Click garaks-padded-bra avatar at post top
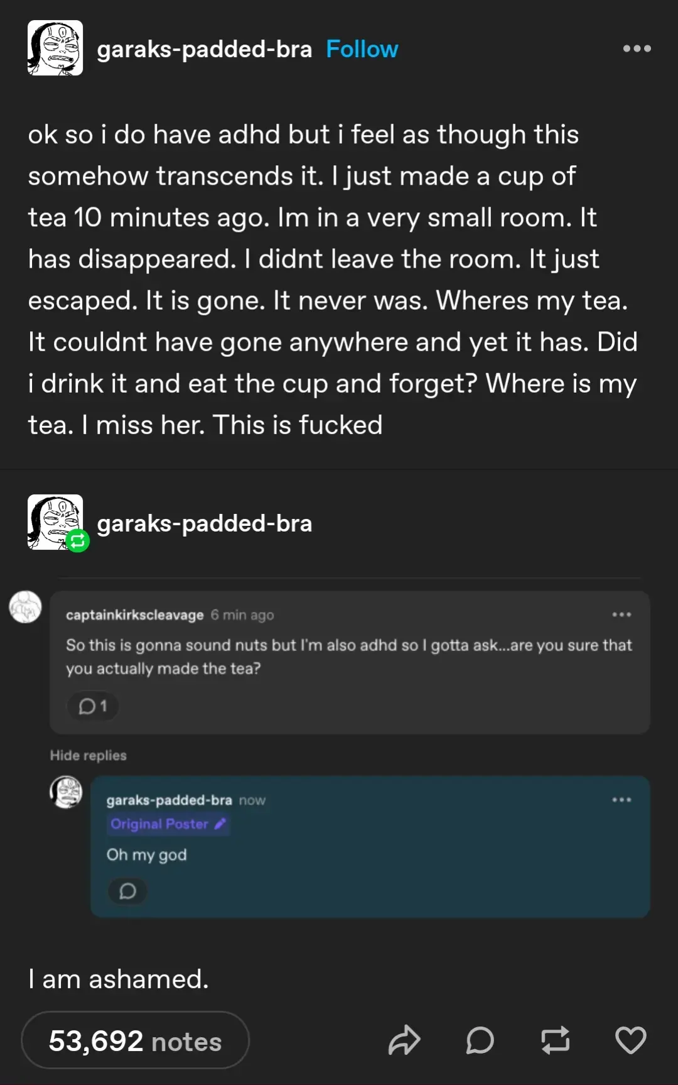The height and width of the screenshot is (1085, 678). [x=55, y=48]
